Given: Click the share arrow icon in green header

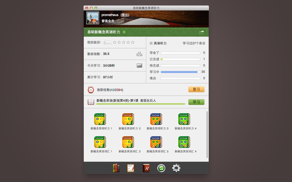Looking at the screenshot, I should [201, 32].
